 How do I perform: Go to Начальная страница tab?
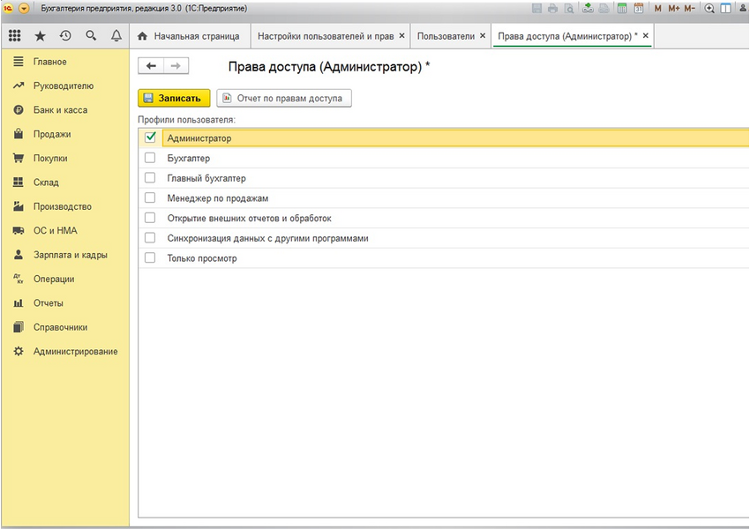188,36
